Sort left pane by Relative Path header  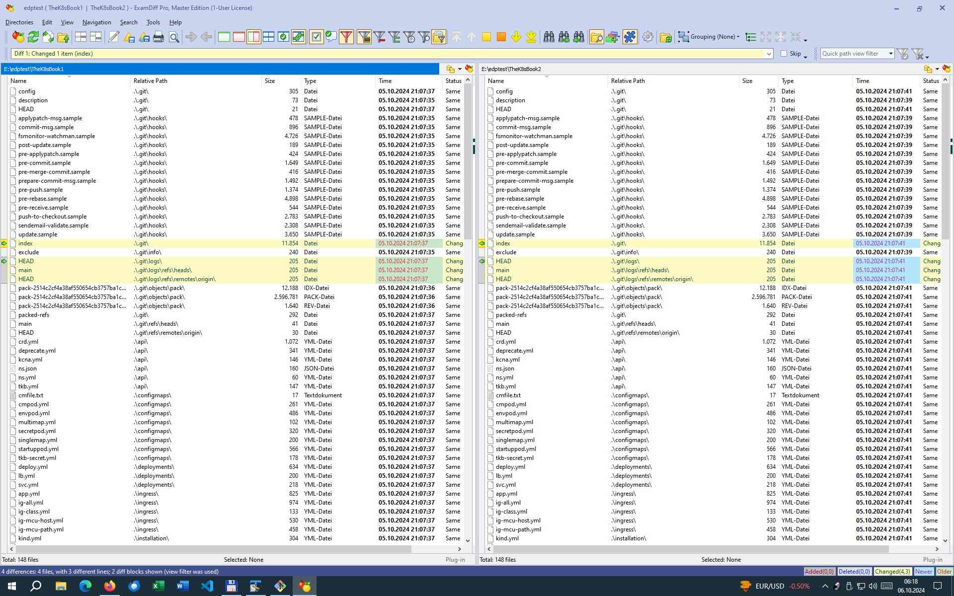click(196, 80)
